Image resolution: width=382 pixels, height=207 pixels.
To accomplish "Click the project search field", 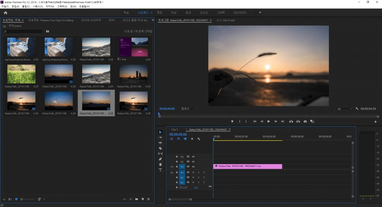I will (x=23, y=31).
